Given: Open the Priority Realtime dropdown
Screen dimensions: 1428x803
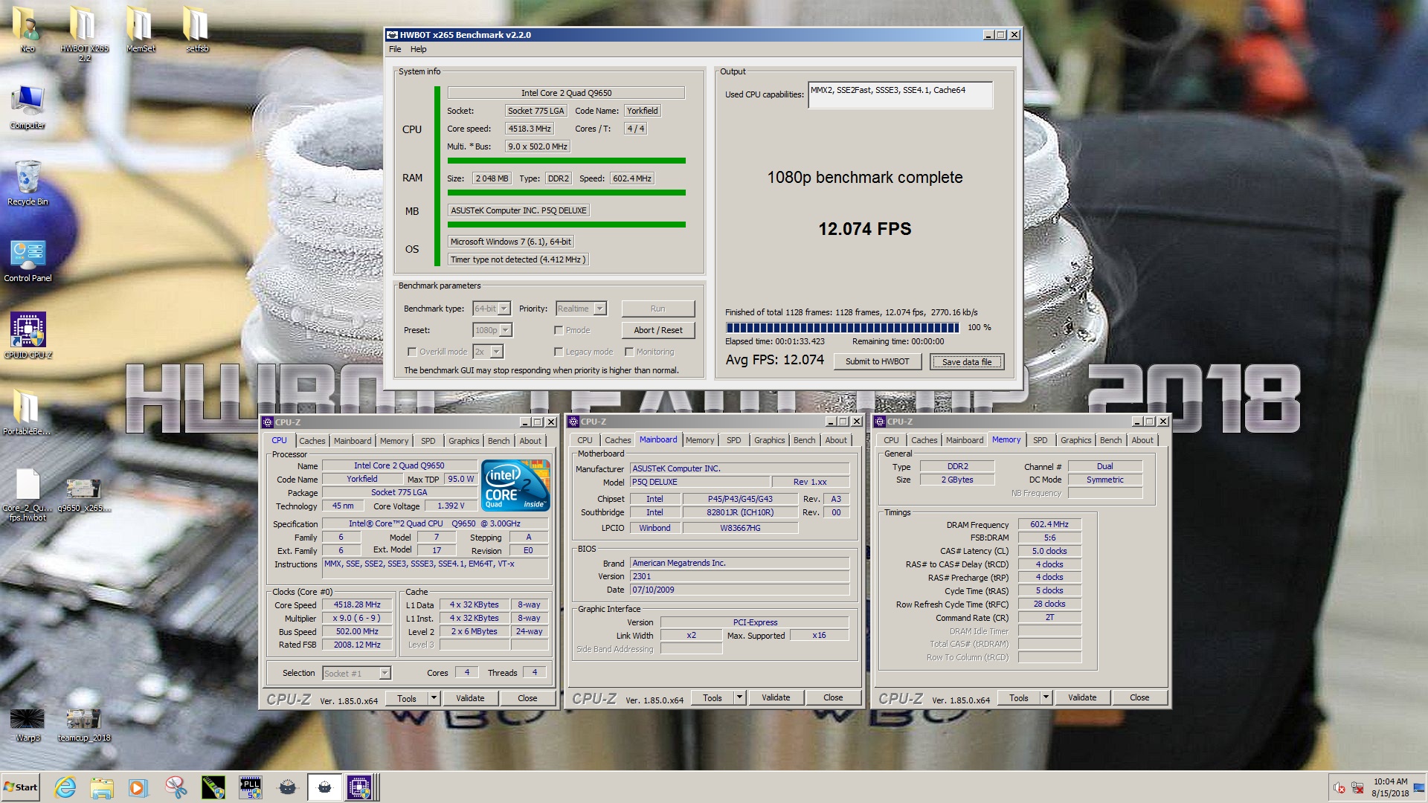Looking at the screenshot, I should tap(582, 309).
